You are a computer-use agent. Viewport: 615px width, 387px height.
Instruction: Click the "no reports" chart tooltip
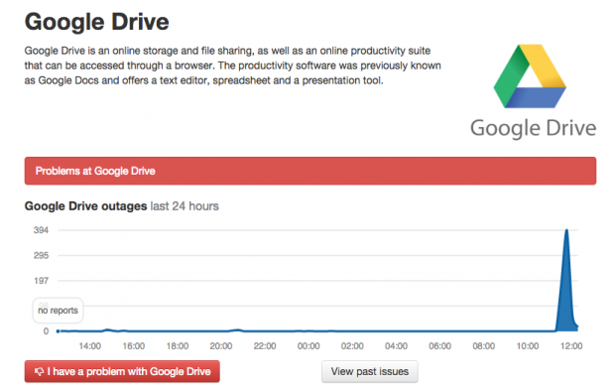pyautogui.click(x=58, y=311)
